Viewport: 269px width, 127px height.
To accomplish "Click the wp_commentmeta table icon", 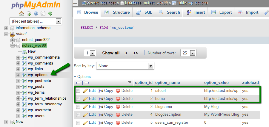I will 24,57.
